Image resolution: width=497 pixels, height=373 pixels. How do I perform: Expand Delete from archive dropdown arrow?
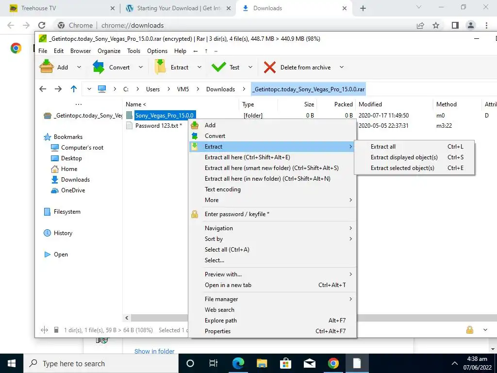pos(341,67)
